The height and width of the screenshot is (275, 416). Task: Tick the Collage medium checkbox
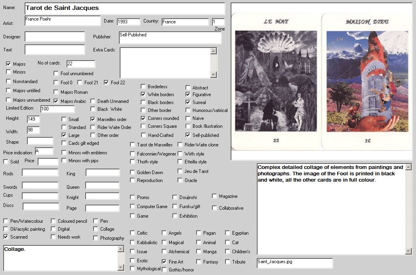tap(96, 229)
